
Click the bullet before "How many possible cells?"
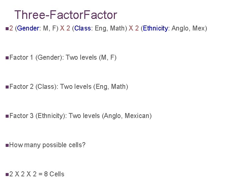tap(7, 145)
